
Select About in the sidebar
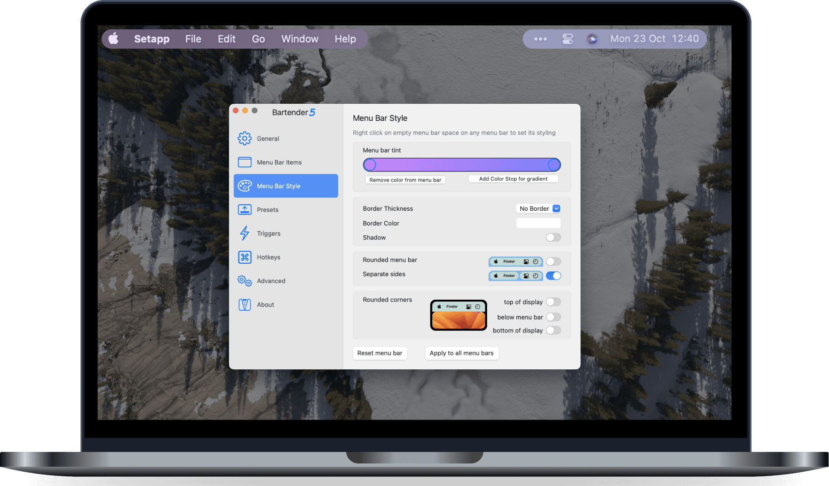point(286,305)
